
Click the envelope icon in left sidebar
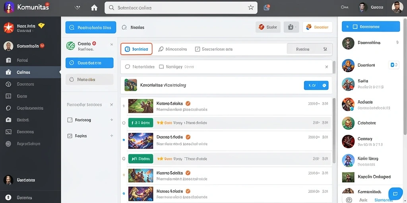[8, 132]
